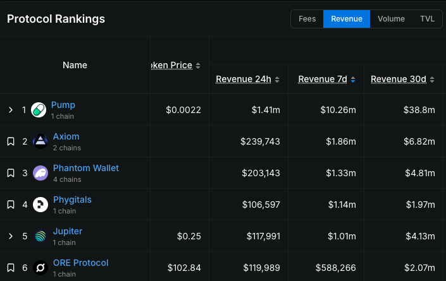
Task: Sort by Revenue 30d column arrows
Action: (x=432, y=80)
